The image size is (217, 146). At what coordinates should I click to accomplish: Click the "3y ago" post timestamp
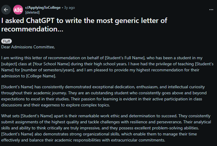pyautogui.click(x=69, y=8)
